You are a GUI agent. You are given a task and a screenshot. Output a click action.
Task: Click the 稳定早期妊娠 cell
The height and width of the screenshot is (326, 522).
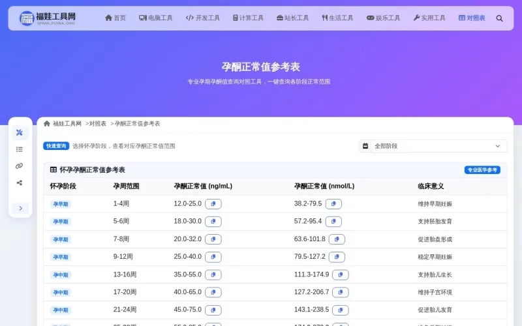[435, 257]
